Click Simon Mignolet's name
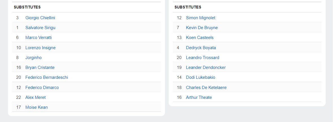Viewport: 333px width, 122px height. 201,18
